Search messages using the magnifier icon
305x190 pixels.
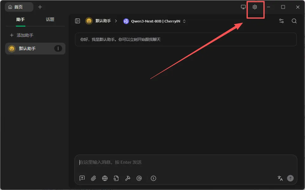coord(294,21)
